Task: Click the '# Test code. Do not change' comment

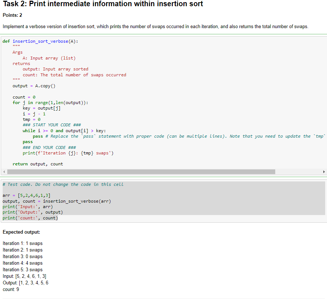Action: pyautogui.click(x=63, y=184)
